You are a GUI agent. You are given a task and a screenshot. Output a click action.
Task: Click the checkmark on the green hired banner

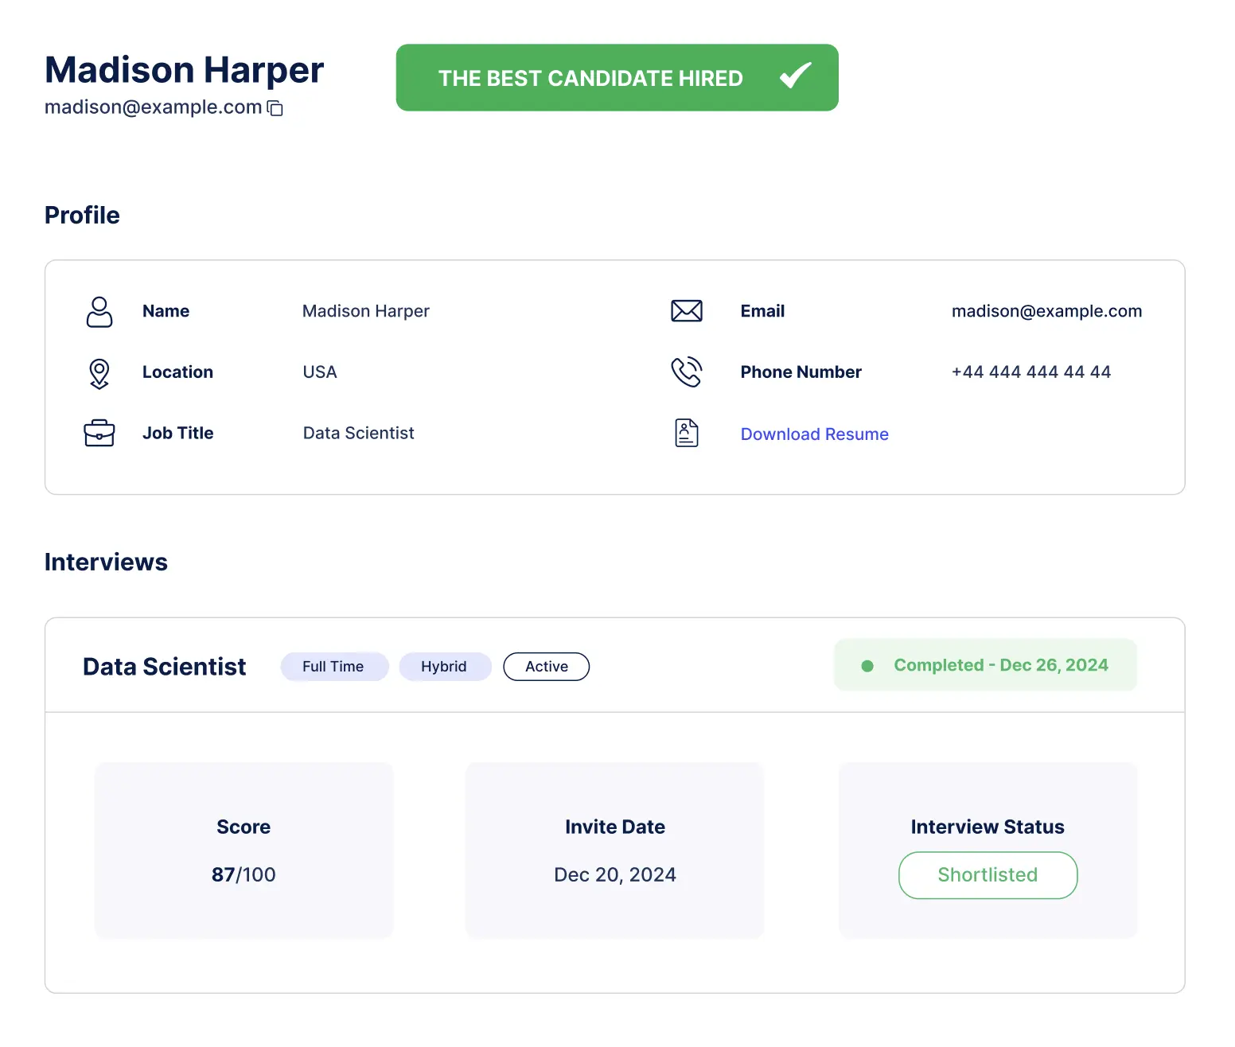point(794,77)
